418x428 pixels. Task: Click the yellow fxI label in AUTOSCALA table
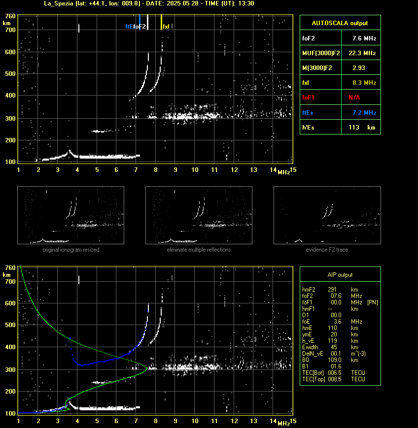(x=306, y=83)
